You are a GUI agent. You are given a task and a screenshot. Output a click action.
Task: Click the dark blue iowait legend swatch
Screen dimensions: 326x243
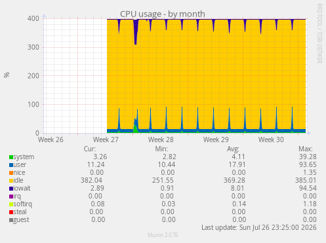11,189
